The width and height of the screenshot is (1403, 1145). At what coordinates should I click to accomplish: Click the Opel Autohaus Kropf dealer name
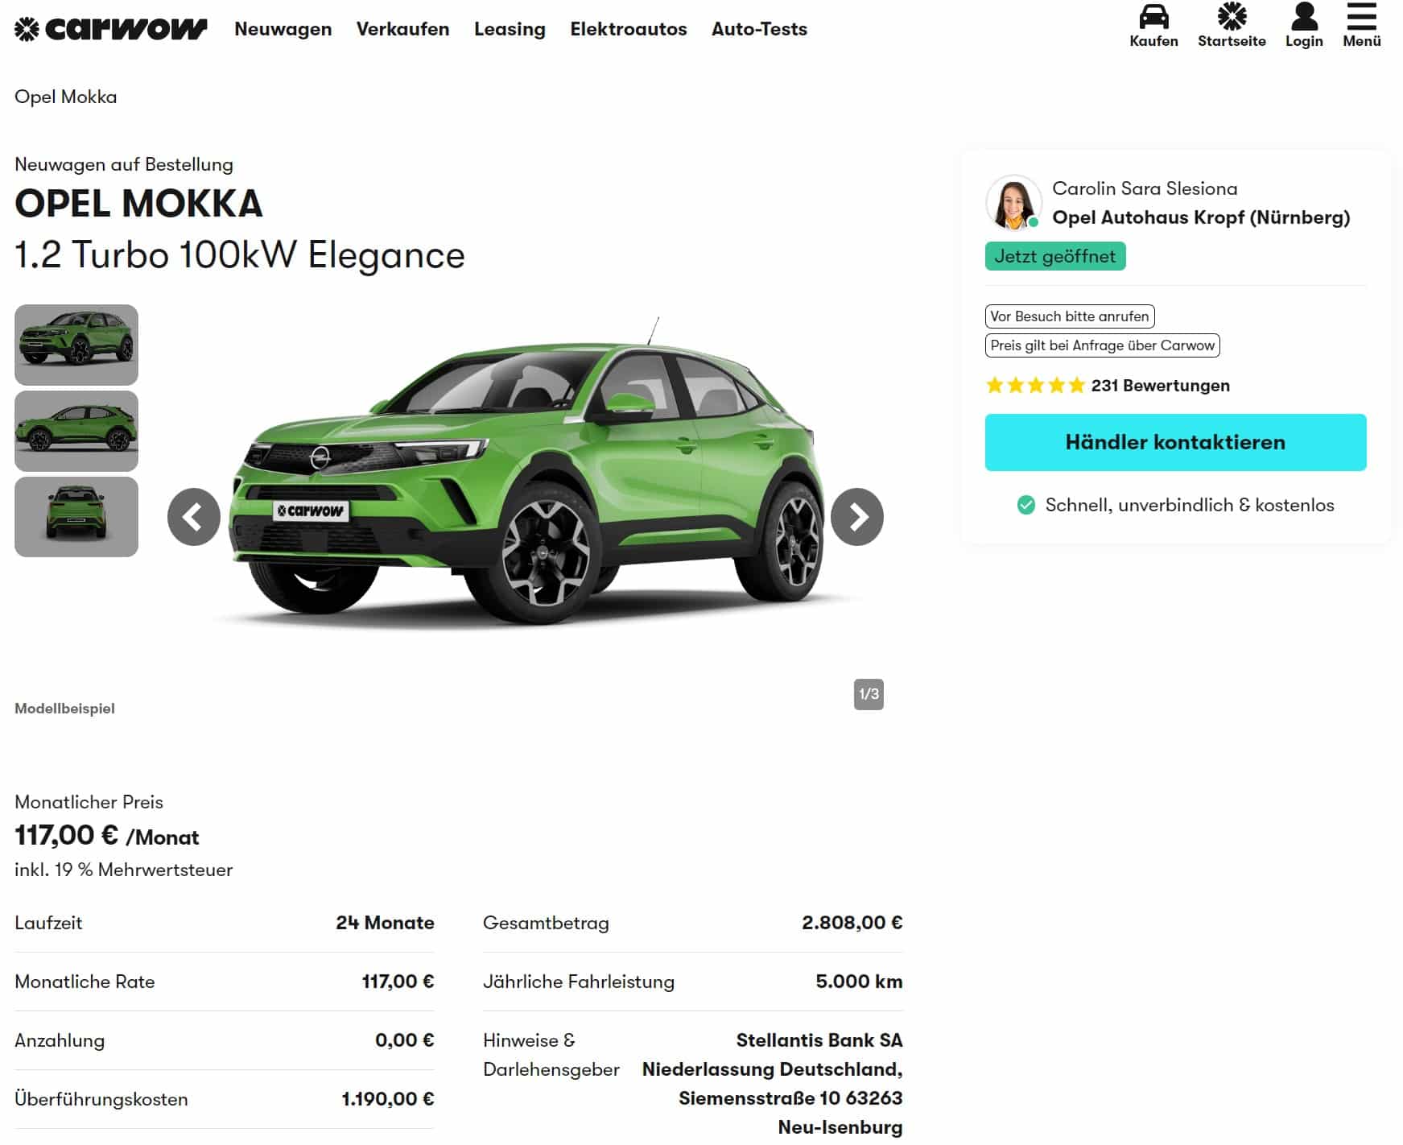coord(1201,217)
